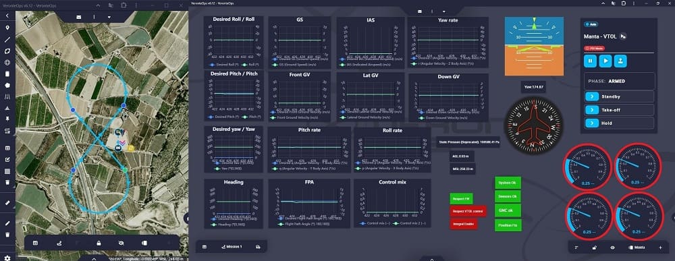Open the dropdown arrow above the map
This screenshot has height=261, width=675.
(109, 18)
